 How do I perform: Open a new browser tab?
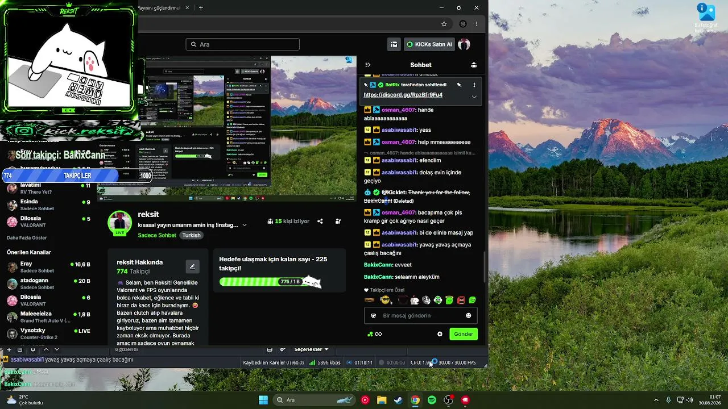pos(201,8)
